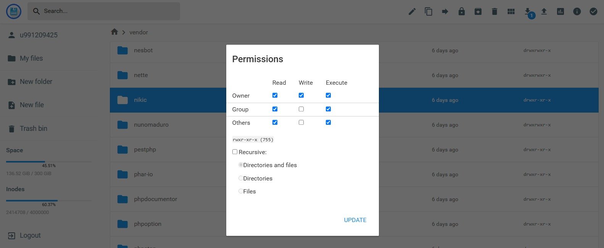Click the phar-io folder name
The width and height of the screenshot is (604, 248).
(143, 174)
